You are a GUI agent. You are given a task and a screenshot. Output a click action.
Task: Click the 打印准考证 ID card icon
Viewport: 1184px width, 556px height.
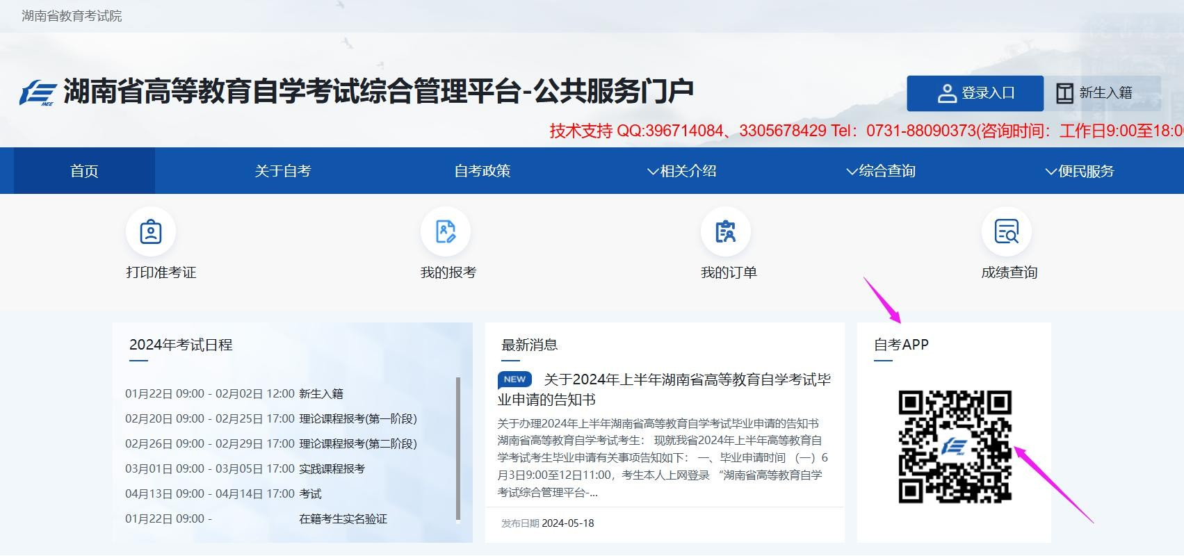click(151, 232)
